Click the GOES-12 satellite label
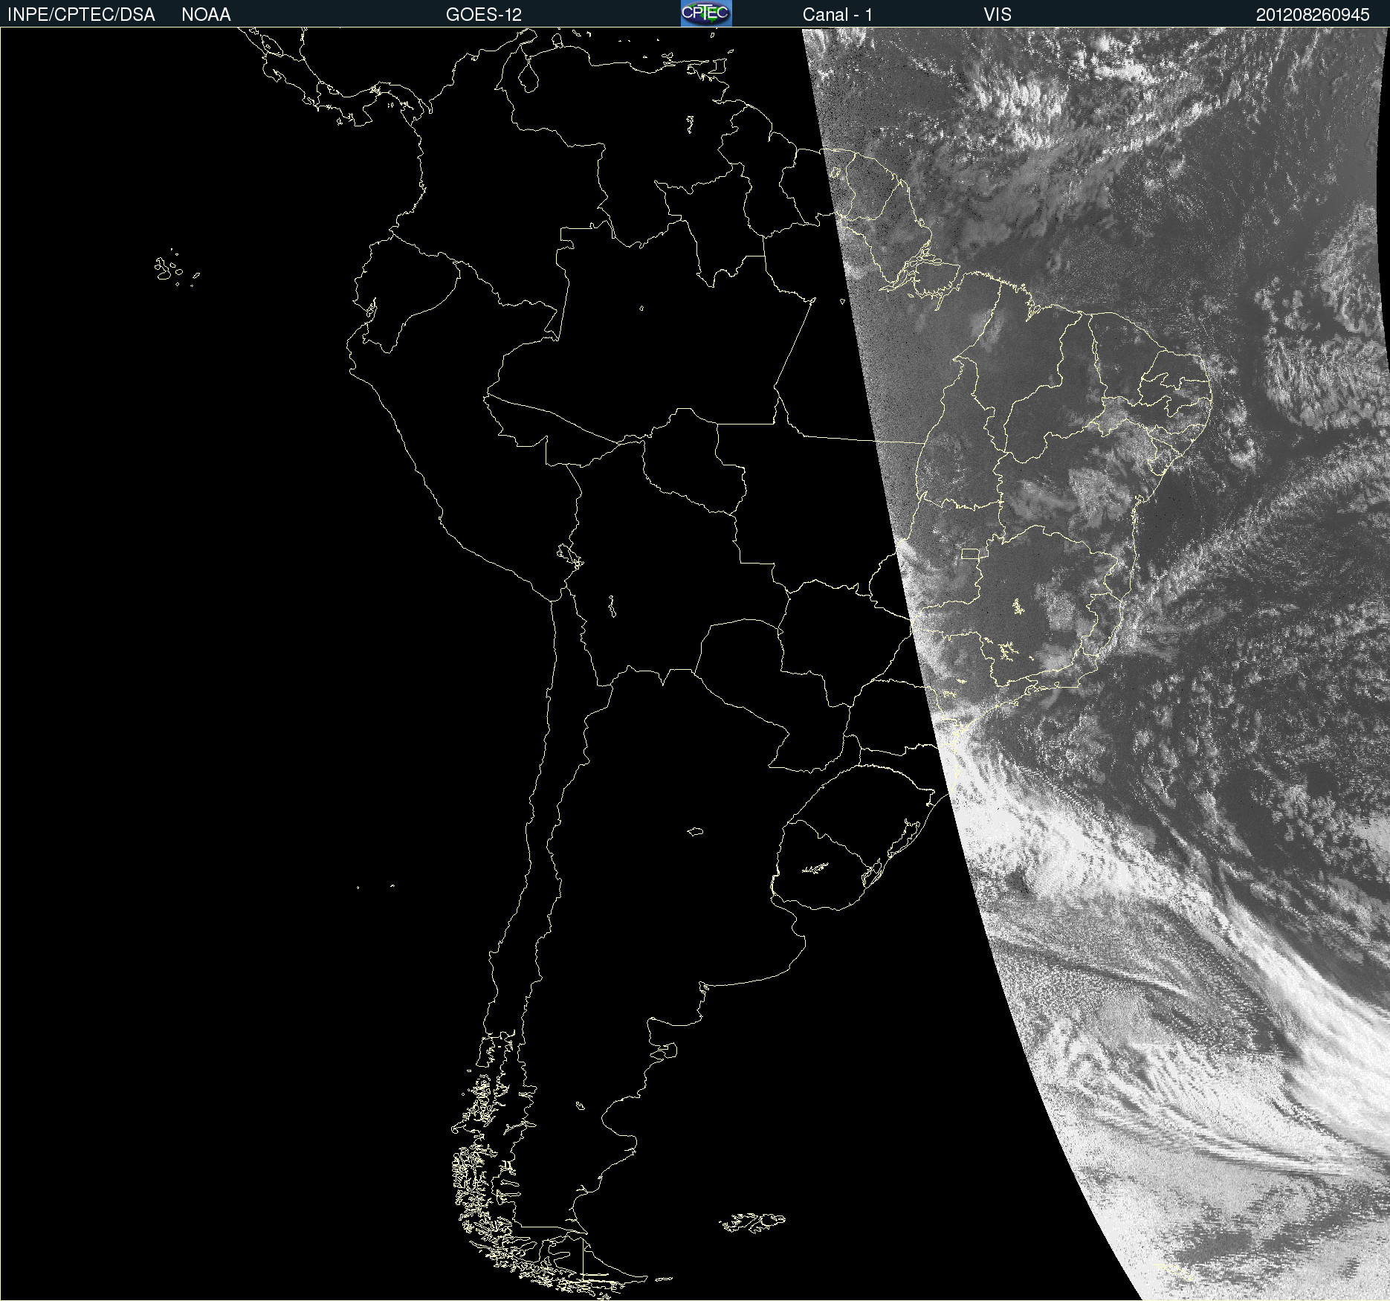1390x1301 pixels. click(x=484, y=15)
